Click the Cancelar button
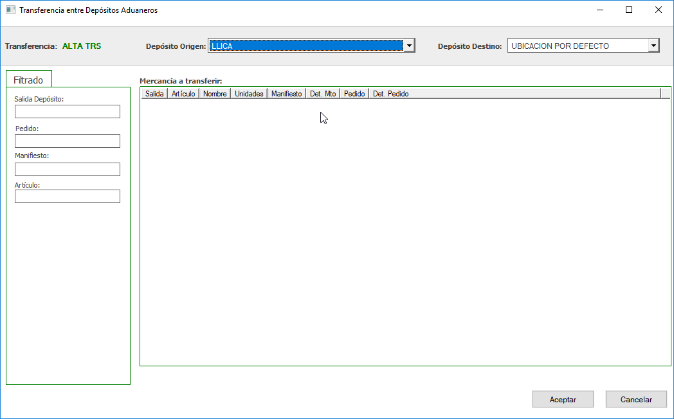The height and width of the screenshot is (419, 674). tap(636, 399)
